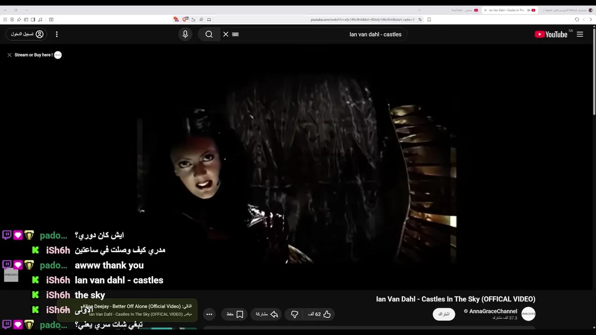Open the music note playlist icon
Screen dimensions: 596x335
[41, 20]
